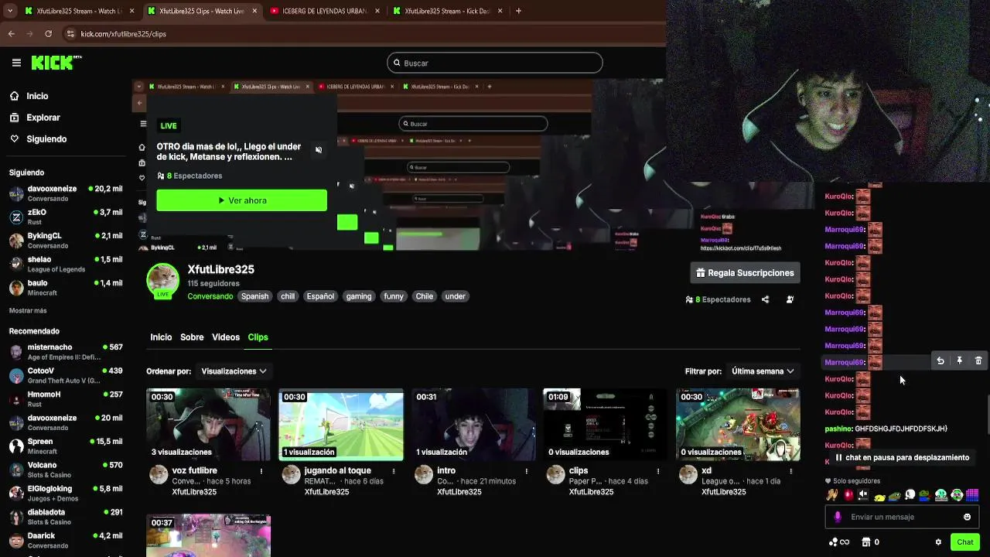
Task: Play the 'intro' clip thumbnail
Action: coord(473,425)
